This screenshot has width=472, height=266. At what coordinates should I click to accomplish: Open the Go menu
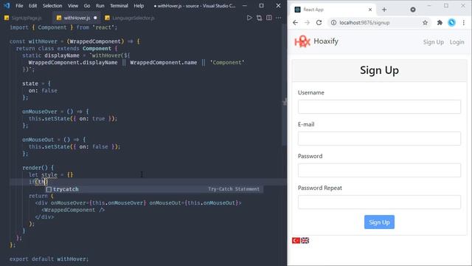tap(87, 6)
